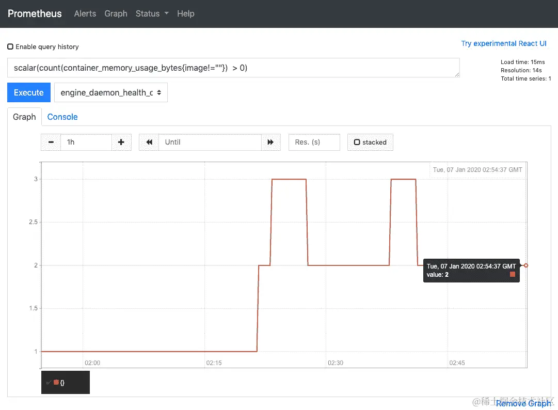Click the Prometheus brand link

(35, 13)
